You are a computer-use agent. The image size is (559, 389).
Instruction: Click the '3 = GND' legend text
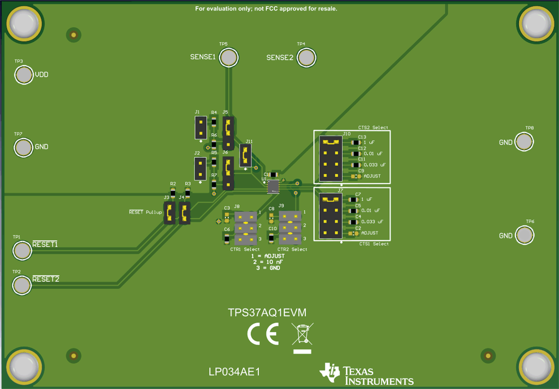(268, 268)
